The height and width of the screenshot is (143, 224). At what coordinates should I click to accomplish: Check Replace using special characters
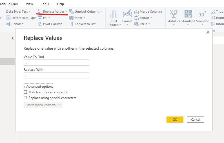click(25, 98)
